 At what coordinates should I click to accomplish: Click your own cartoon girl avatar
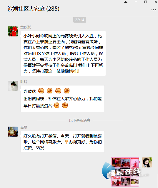click(147, 162)
